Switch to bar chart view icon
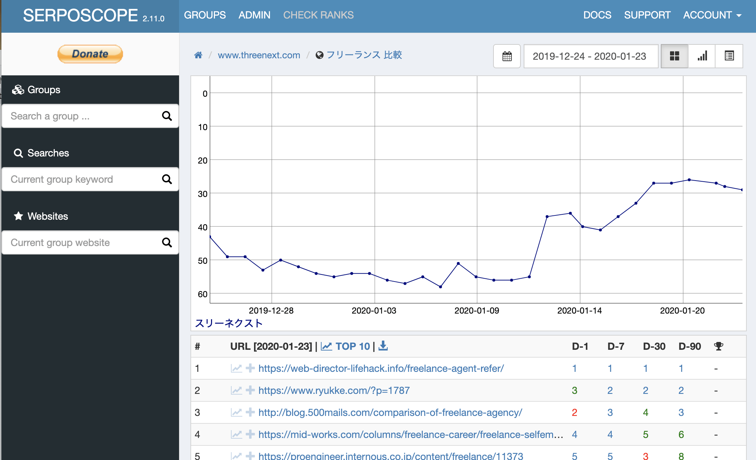Image resolution: width=756 pixels, height=460 pixels. coord(702,56)
